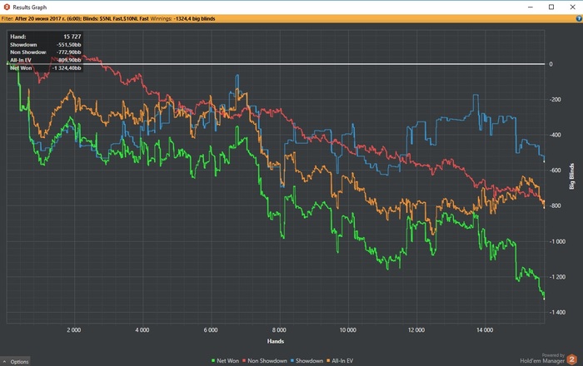Click the orange All-In EV color square
This screenshot has width=583, height=366.
(x=328, y=361)
